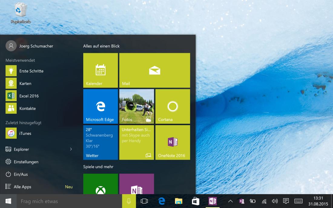Open the touch keyboard icon
This screenshot has height=208, width=333.
[x=298, y=201]
